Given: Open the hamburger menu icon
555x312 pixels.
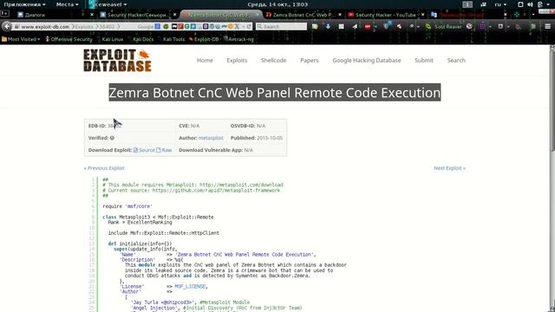Looking at the screenshot, I should (x=547, y=27).
